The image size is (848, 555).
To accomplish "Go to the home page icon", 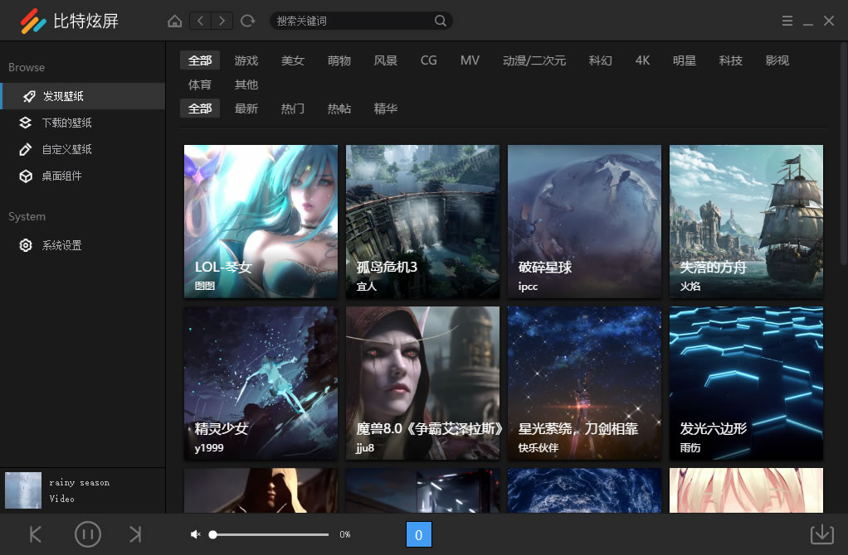I will coord(175,21).
